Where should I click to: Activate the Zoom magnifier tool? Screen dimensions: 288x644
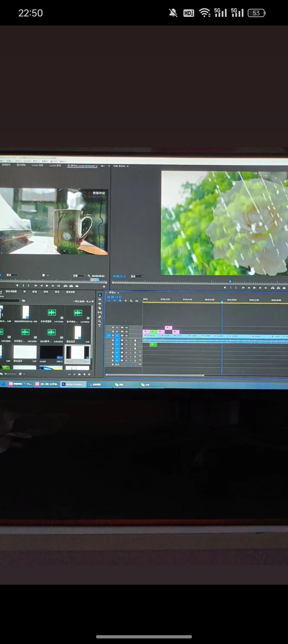pos(100,321)
